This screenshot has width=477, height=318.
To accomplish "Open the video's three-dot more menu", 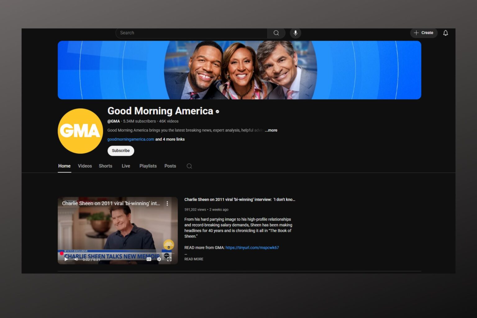I will point(167,203).
